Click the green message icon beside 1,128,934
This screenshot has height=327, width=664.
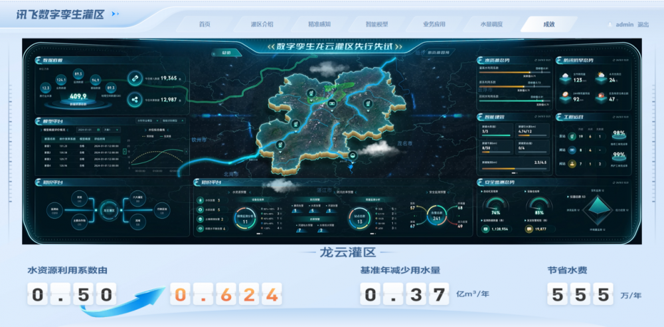(x=485, y=229)
